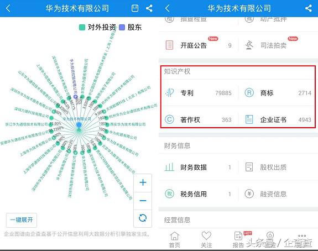Go back from the company details screen
The width and height of the screenshot is (318, 251).
[168, 8]
